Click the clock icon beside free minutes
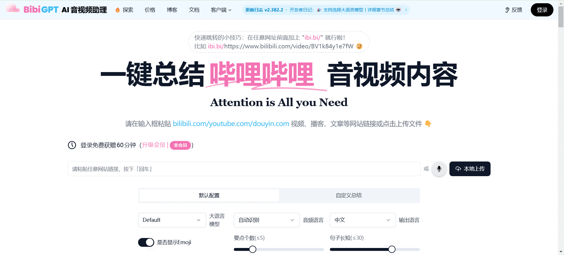 (x=72, y=145)
